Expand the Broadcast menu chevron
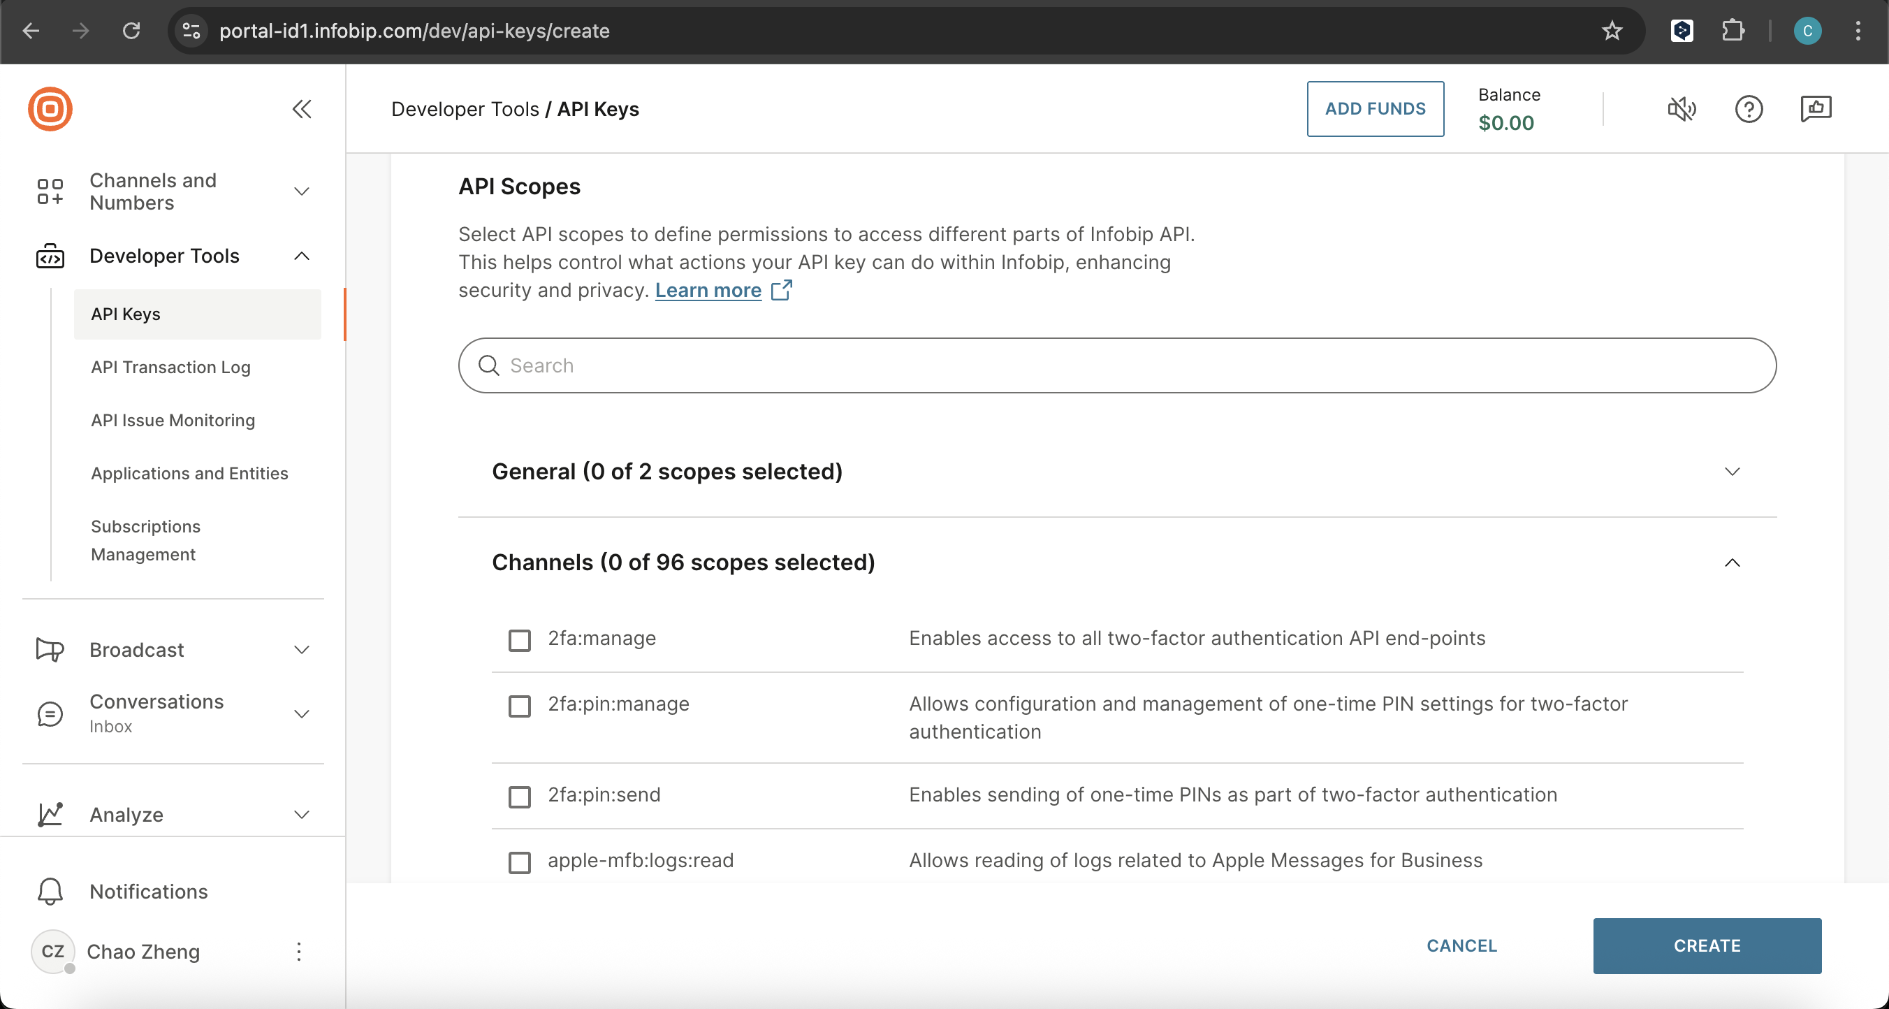Screen dimensions: 1889x1009 (x=301, y=650)
